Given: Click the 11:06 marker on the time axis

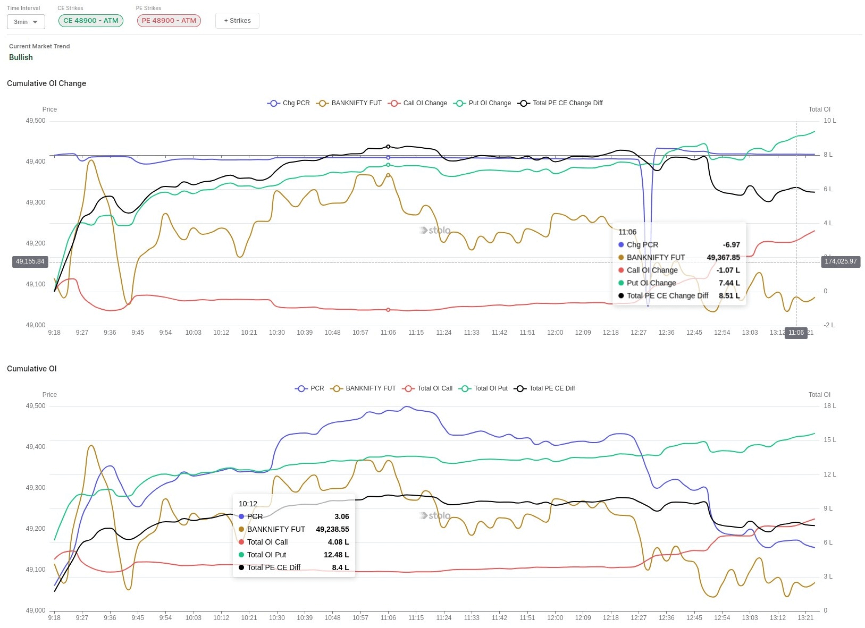Looking at the screenshot, I should coord(796,332).
